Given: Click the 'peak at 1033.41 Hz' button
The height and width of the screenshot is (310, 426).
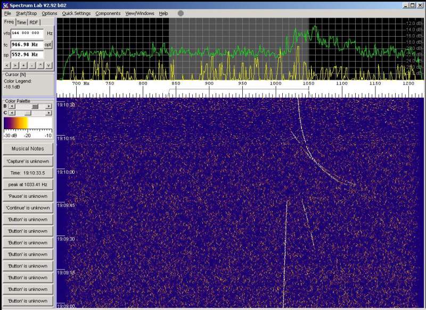Looking at the screenshot, I should (28, 185).
